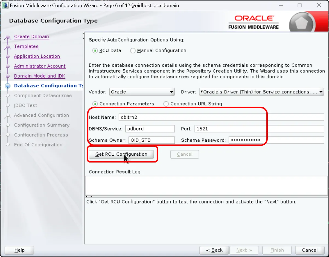Select the RCU Data radio button
The width and height of the screenshot is (329, 257).
coord(95,51)
